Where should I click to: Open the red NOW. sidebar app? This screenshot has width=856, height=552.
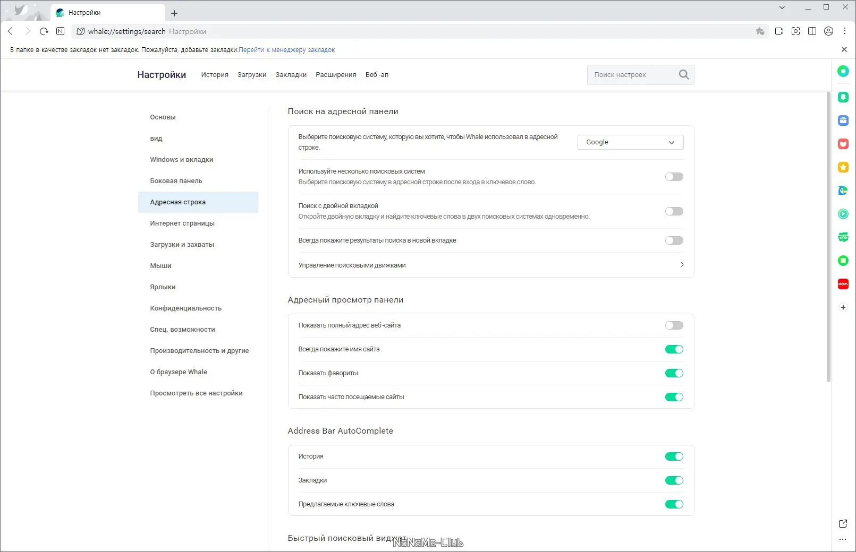point(843,284)
